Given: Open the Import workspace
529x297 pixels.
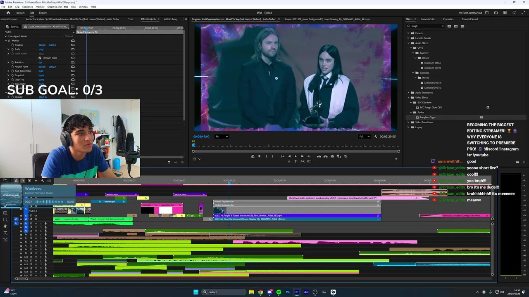Looking at the screenshot, I should tap(20, 13).
